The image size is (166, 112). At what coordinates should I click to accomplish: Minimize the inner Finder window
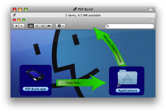[x=19, y=20]
